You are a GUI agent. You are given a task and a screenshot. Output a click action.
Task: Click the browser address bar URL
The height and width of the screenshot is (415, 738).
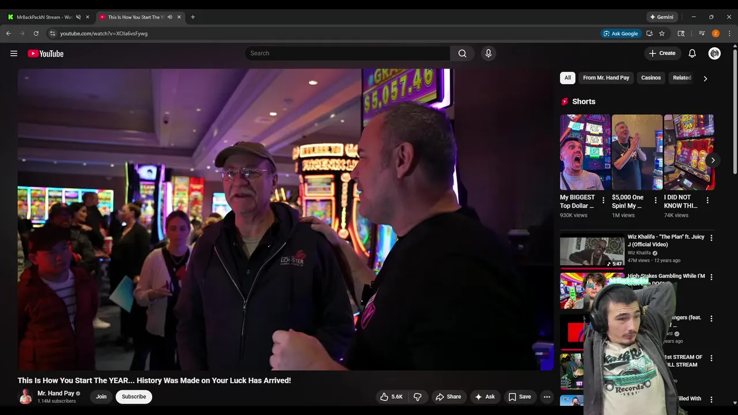click(104, 33)
